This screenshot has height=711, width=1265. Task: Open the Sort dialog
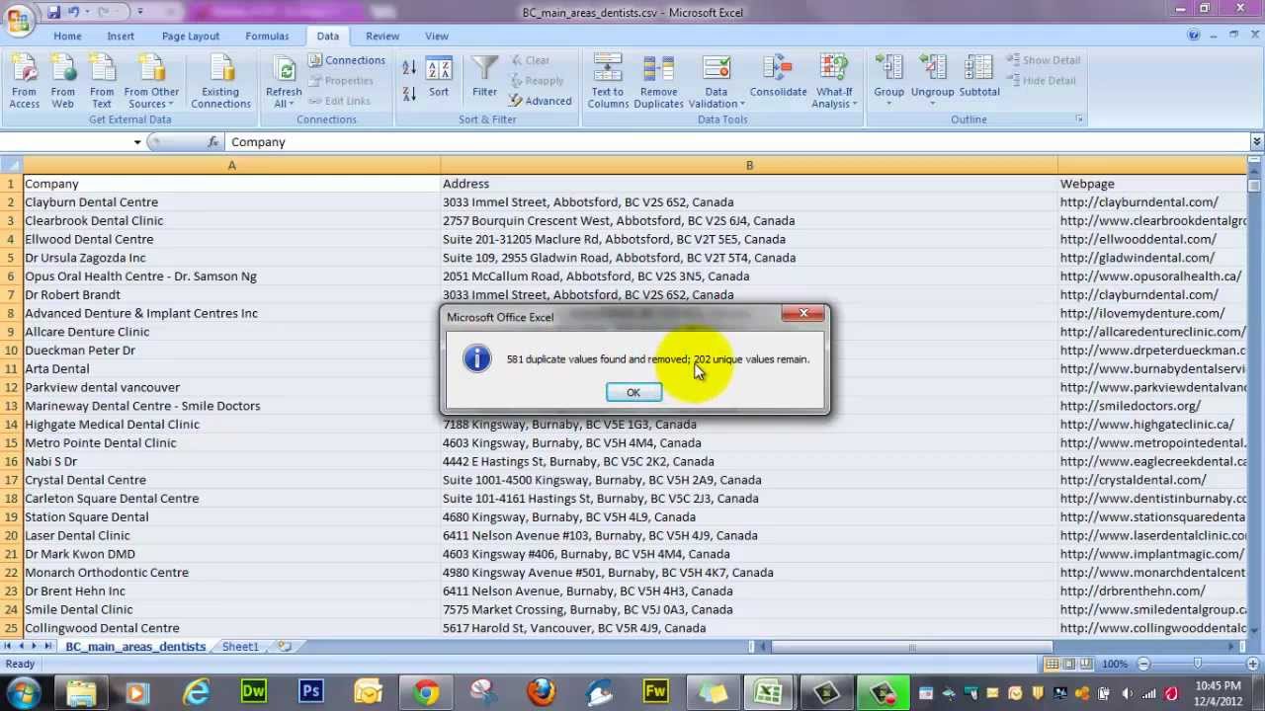point(439,78)
